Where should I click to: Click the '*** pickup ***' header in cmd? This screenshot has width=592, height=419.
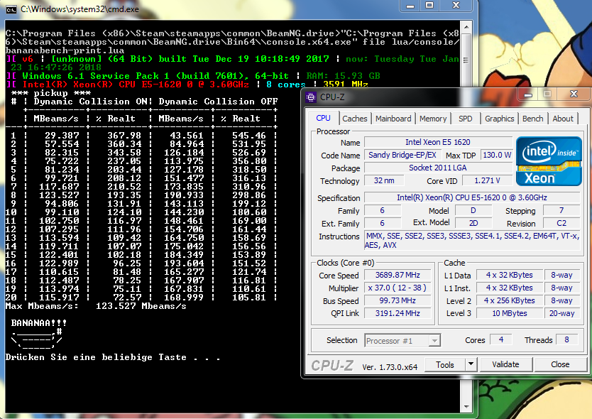[x=50, y=93]
